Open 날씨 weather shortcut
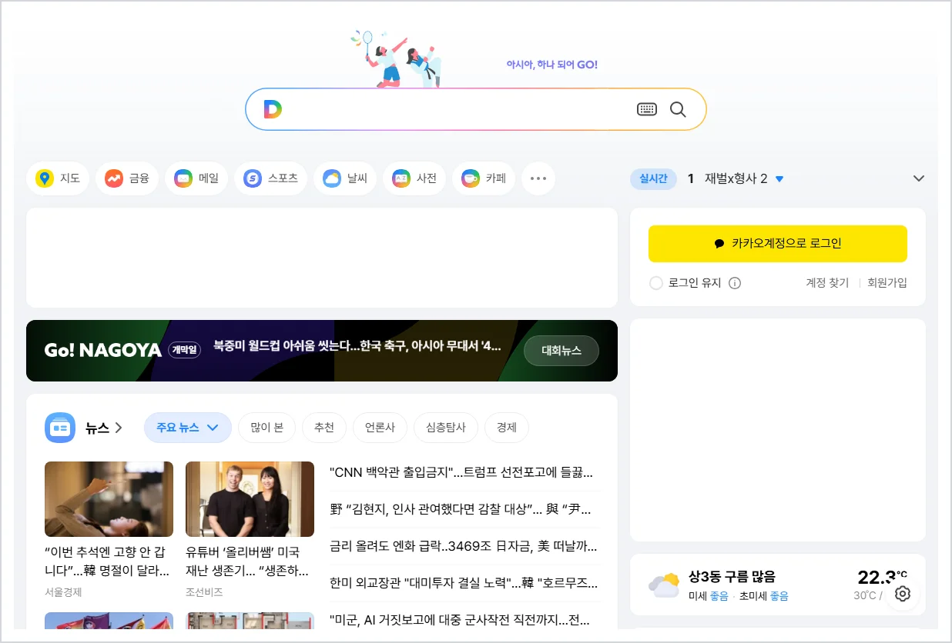 pyautogui.click(x=345, y=178)
